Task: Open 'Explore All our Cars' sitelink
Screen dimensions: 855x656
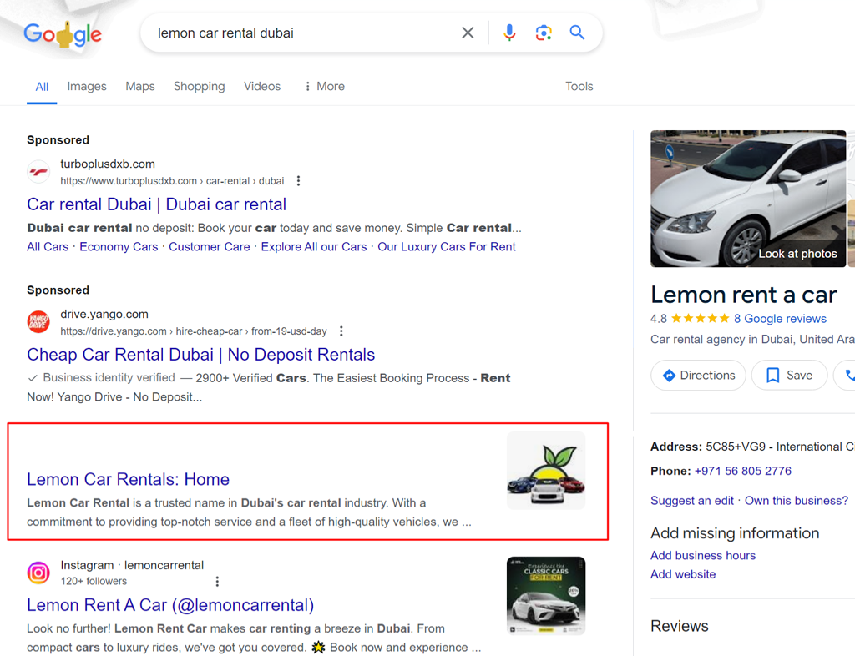Action: 314,247
